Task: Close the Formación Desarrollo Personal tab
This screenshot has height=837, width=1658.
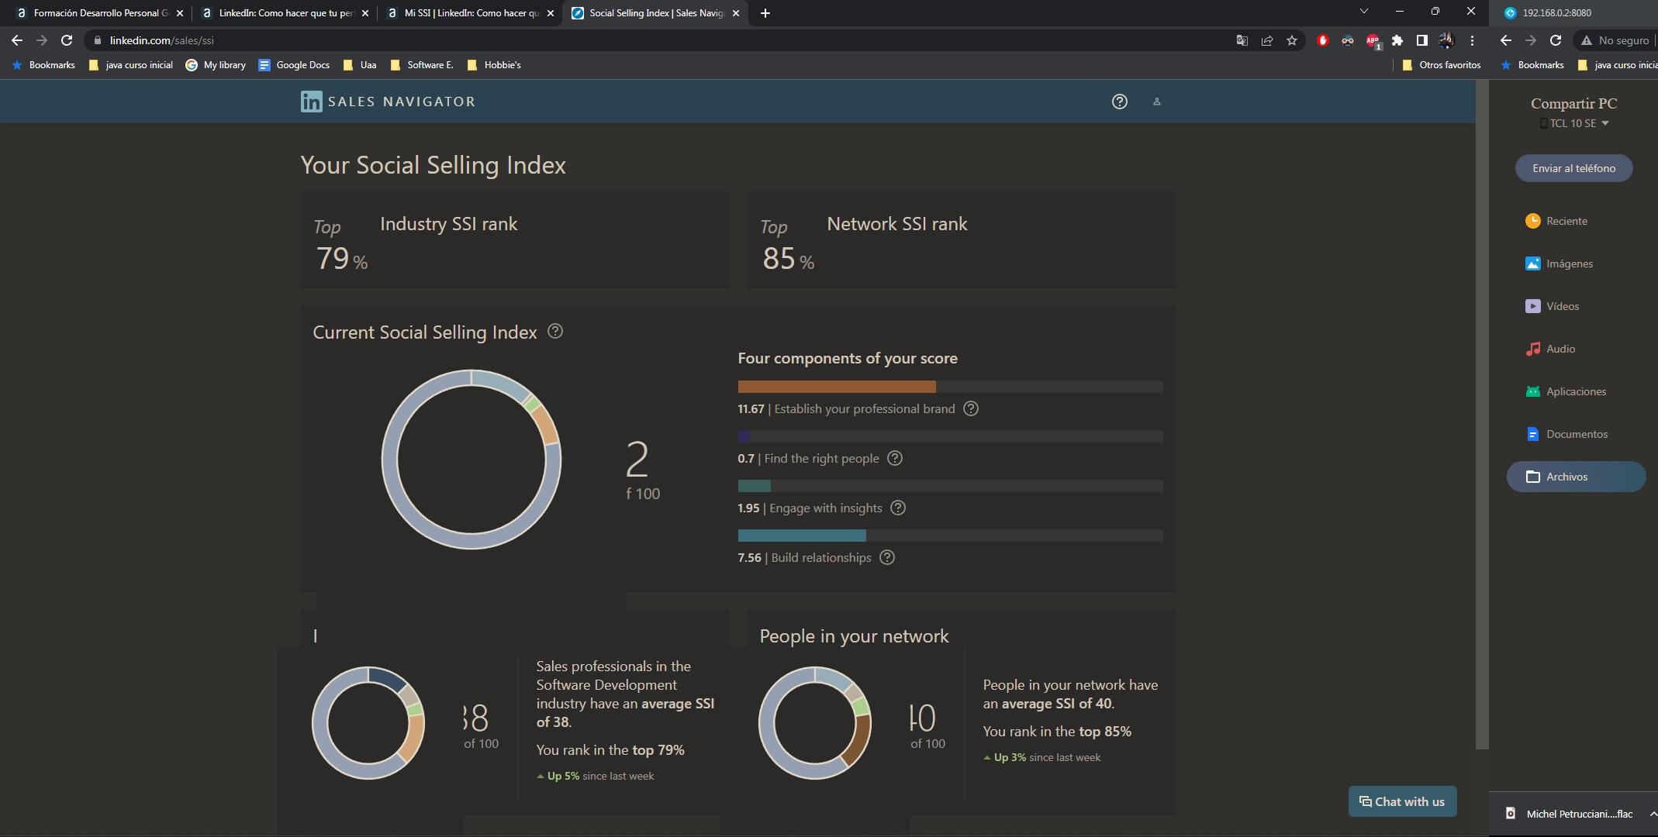Action: (x=180, y=13)
